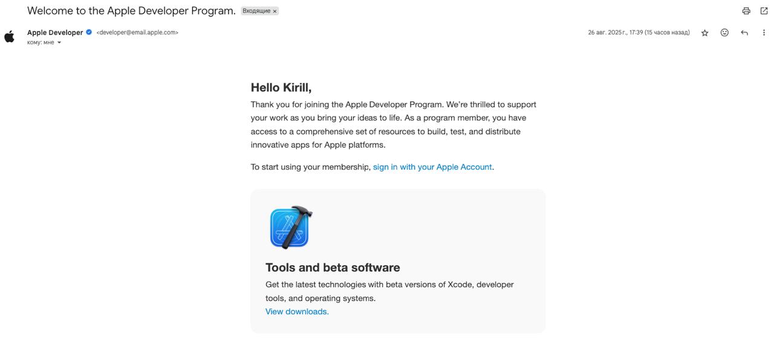This screenshot has width=774, height=339.
Task: Click the Welcome to the Apple Developer Program subject
Action: pyautogui.click(x=131, y=11)
